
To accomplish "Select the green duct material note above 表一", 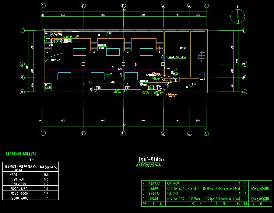I will (x=22, y=154).
